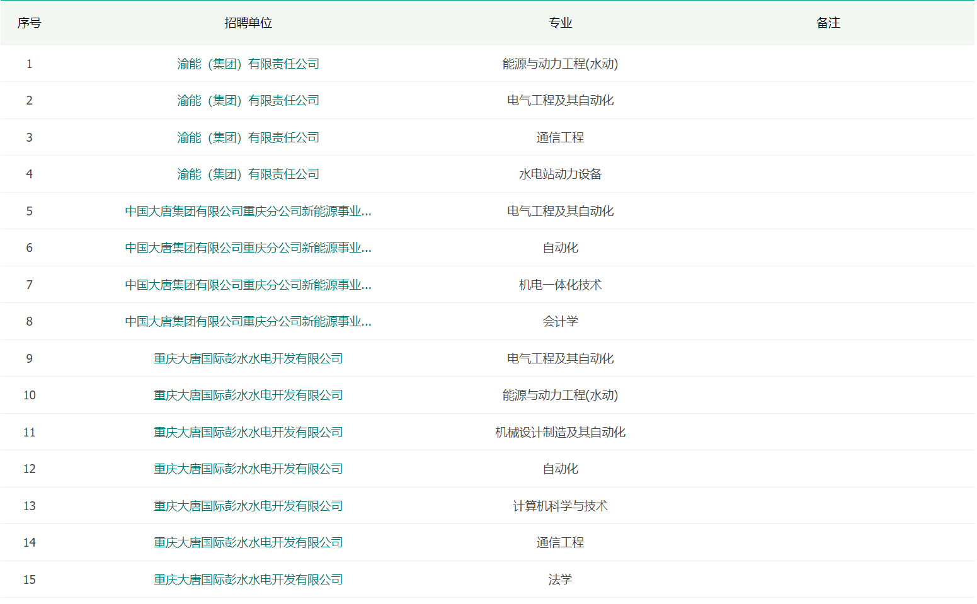Open the 彭水水电 link beside 机械设计制造及其自动化

pos(248,432)
